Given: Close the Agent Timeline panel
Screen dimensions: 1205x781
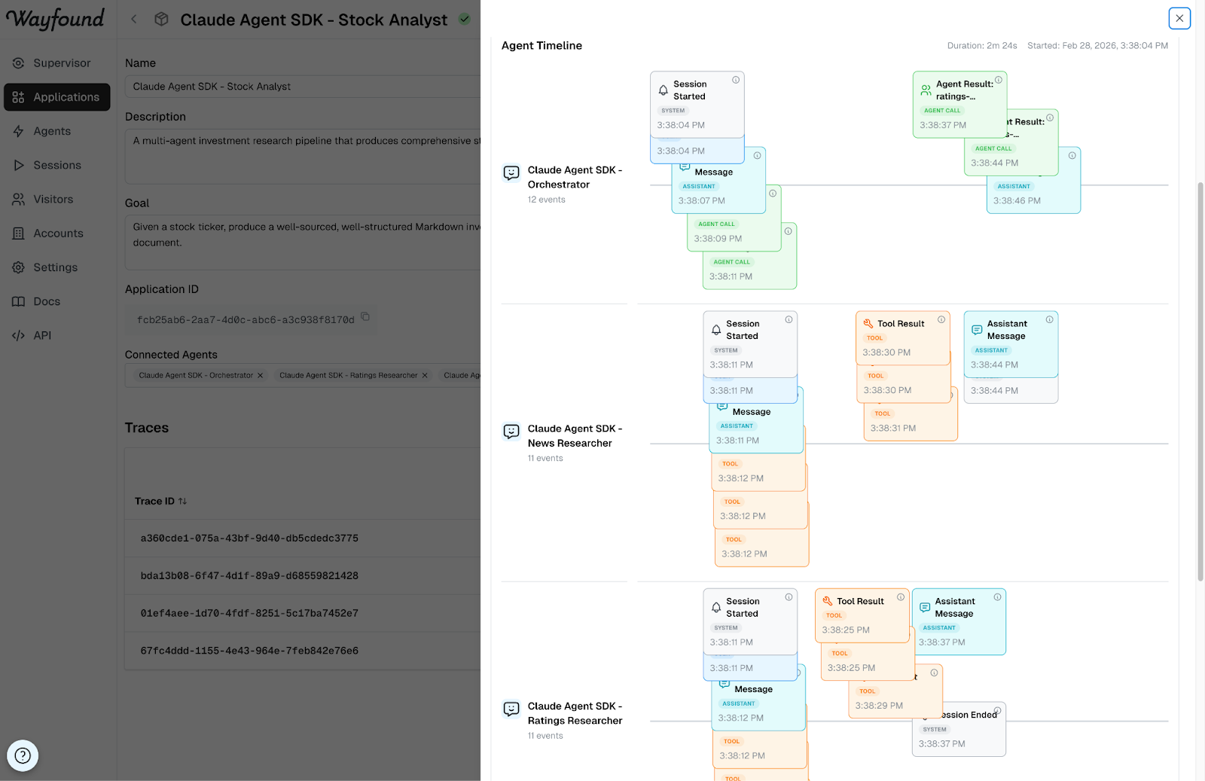Looking at the screenshot, I should (x=1179, y=18).
